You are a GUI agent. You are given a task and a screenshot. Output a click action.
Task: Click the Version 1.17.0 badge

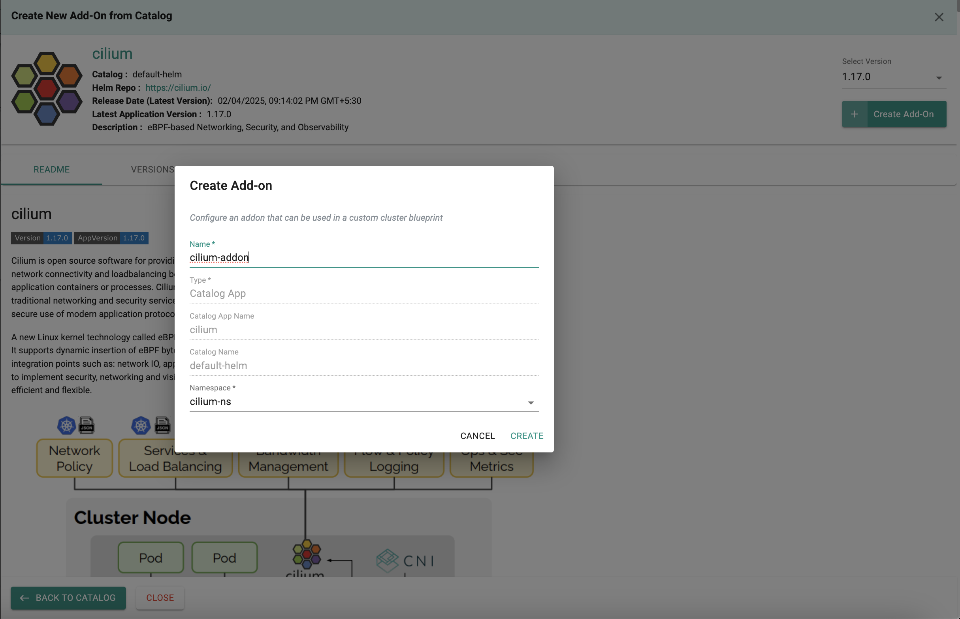(x=41, y=238)
